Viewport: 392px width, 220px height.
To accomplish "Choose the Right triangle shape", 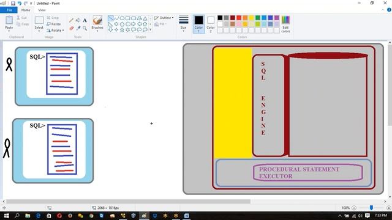I will click(110, 24).
